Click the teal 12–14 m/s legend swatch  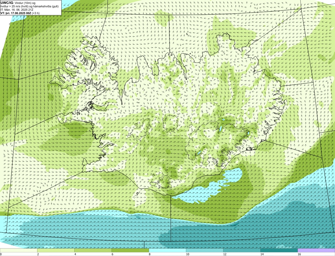click(x=242, y=250)
